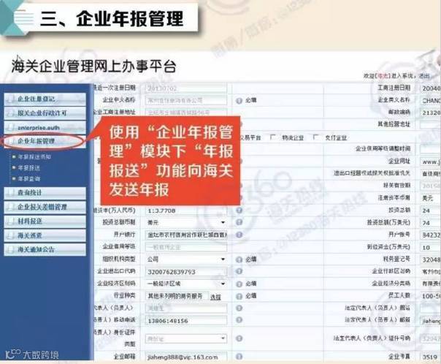441x364 pixels.
Task: Open the 年报查询 submenu item
Action: click(x=29, y=179)
